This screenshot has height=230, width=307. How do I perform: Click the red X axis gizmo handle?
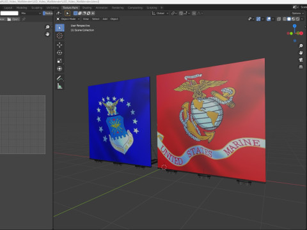(301, 33)
